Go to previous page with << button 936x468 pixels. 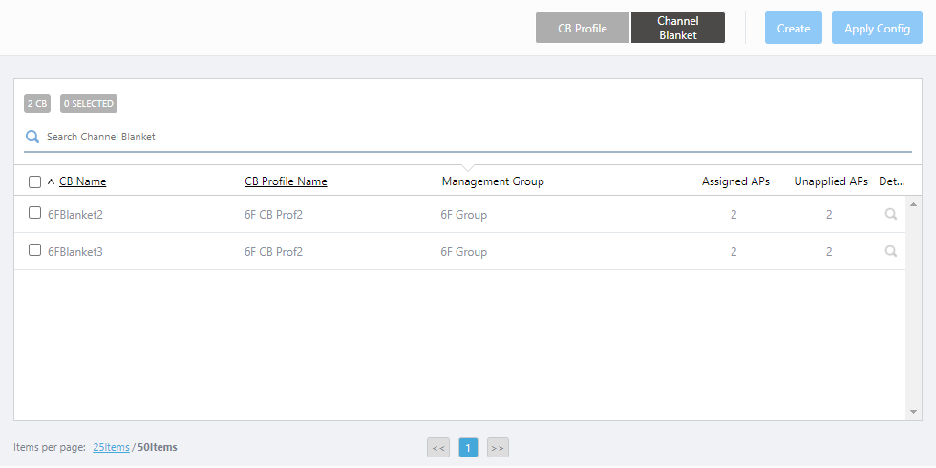[438, 447]
